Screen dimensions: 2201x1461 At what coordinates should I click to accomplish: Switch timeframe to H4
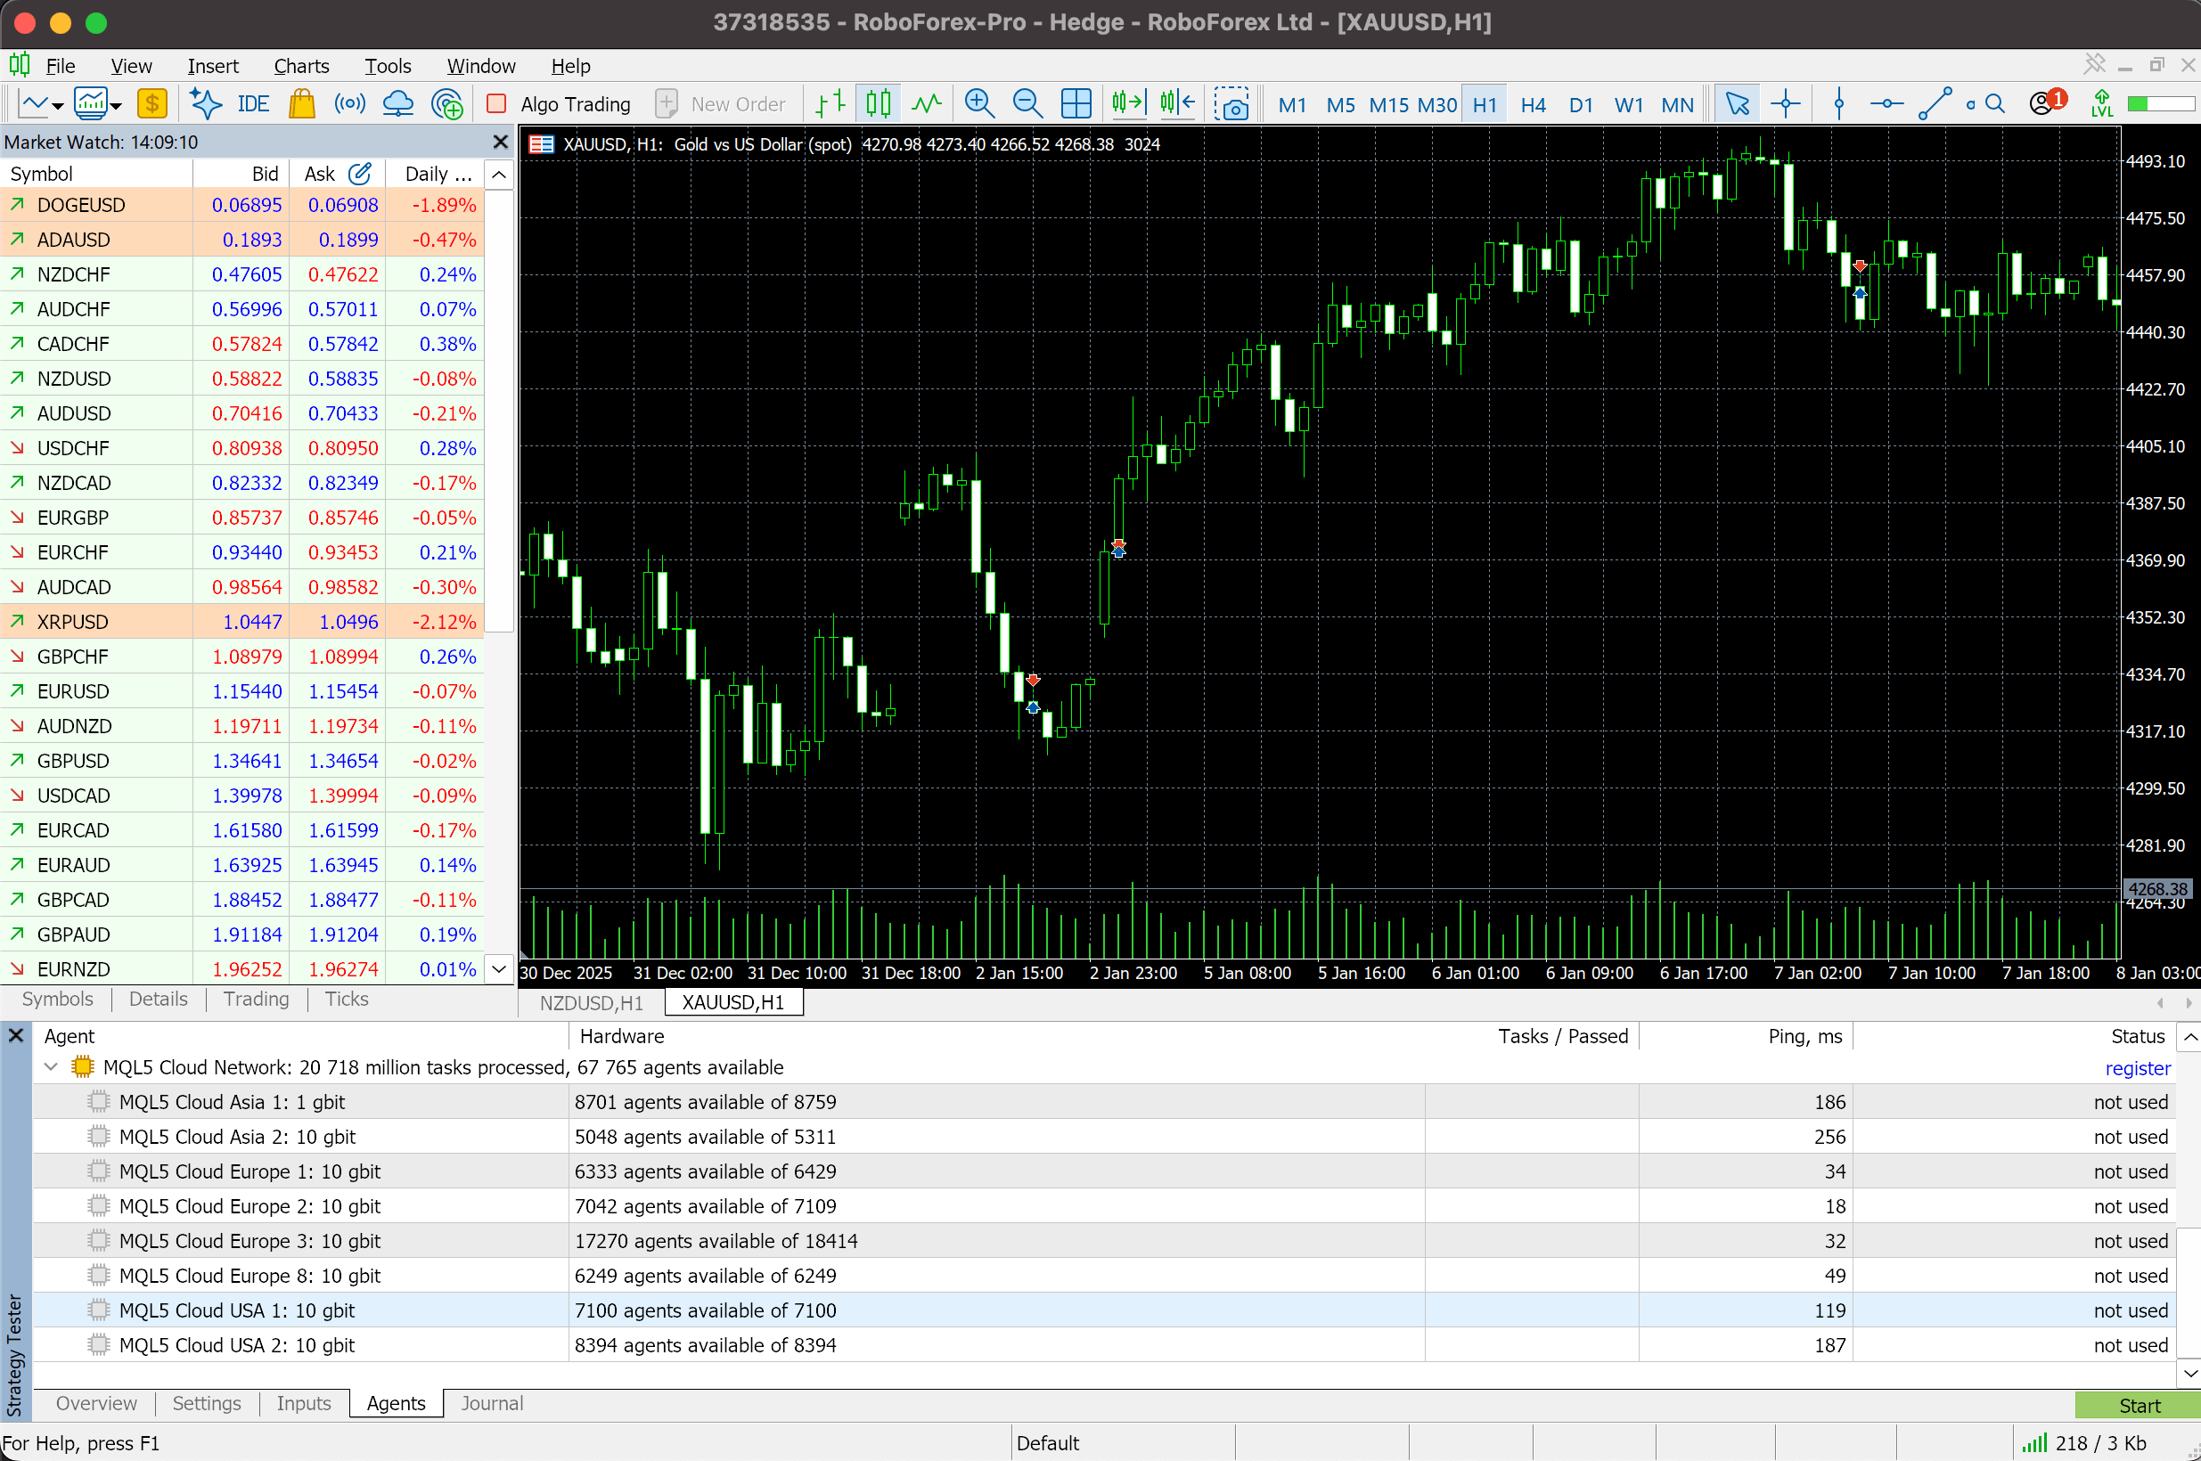tap(1533, 103)
